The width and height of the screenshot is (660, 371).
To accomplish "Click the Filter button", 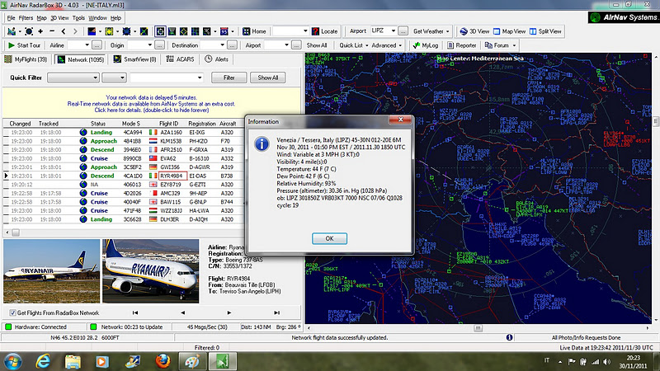I will [229, 77].
